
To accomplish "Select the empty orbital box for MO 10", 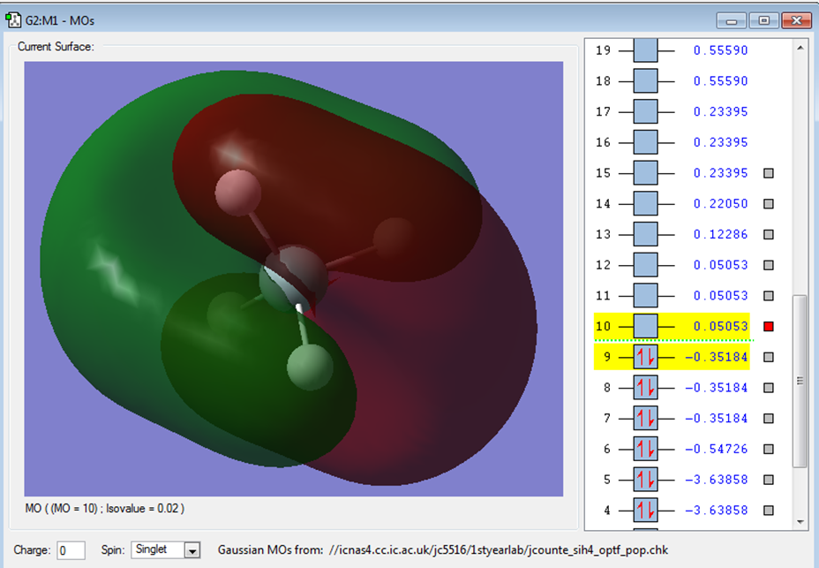I will coord(646,326).
